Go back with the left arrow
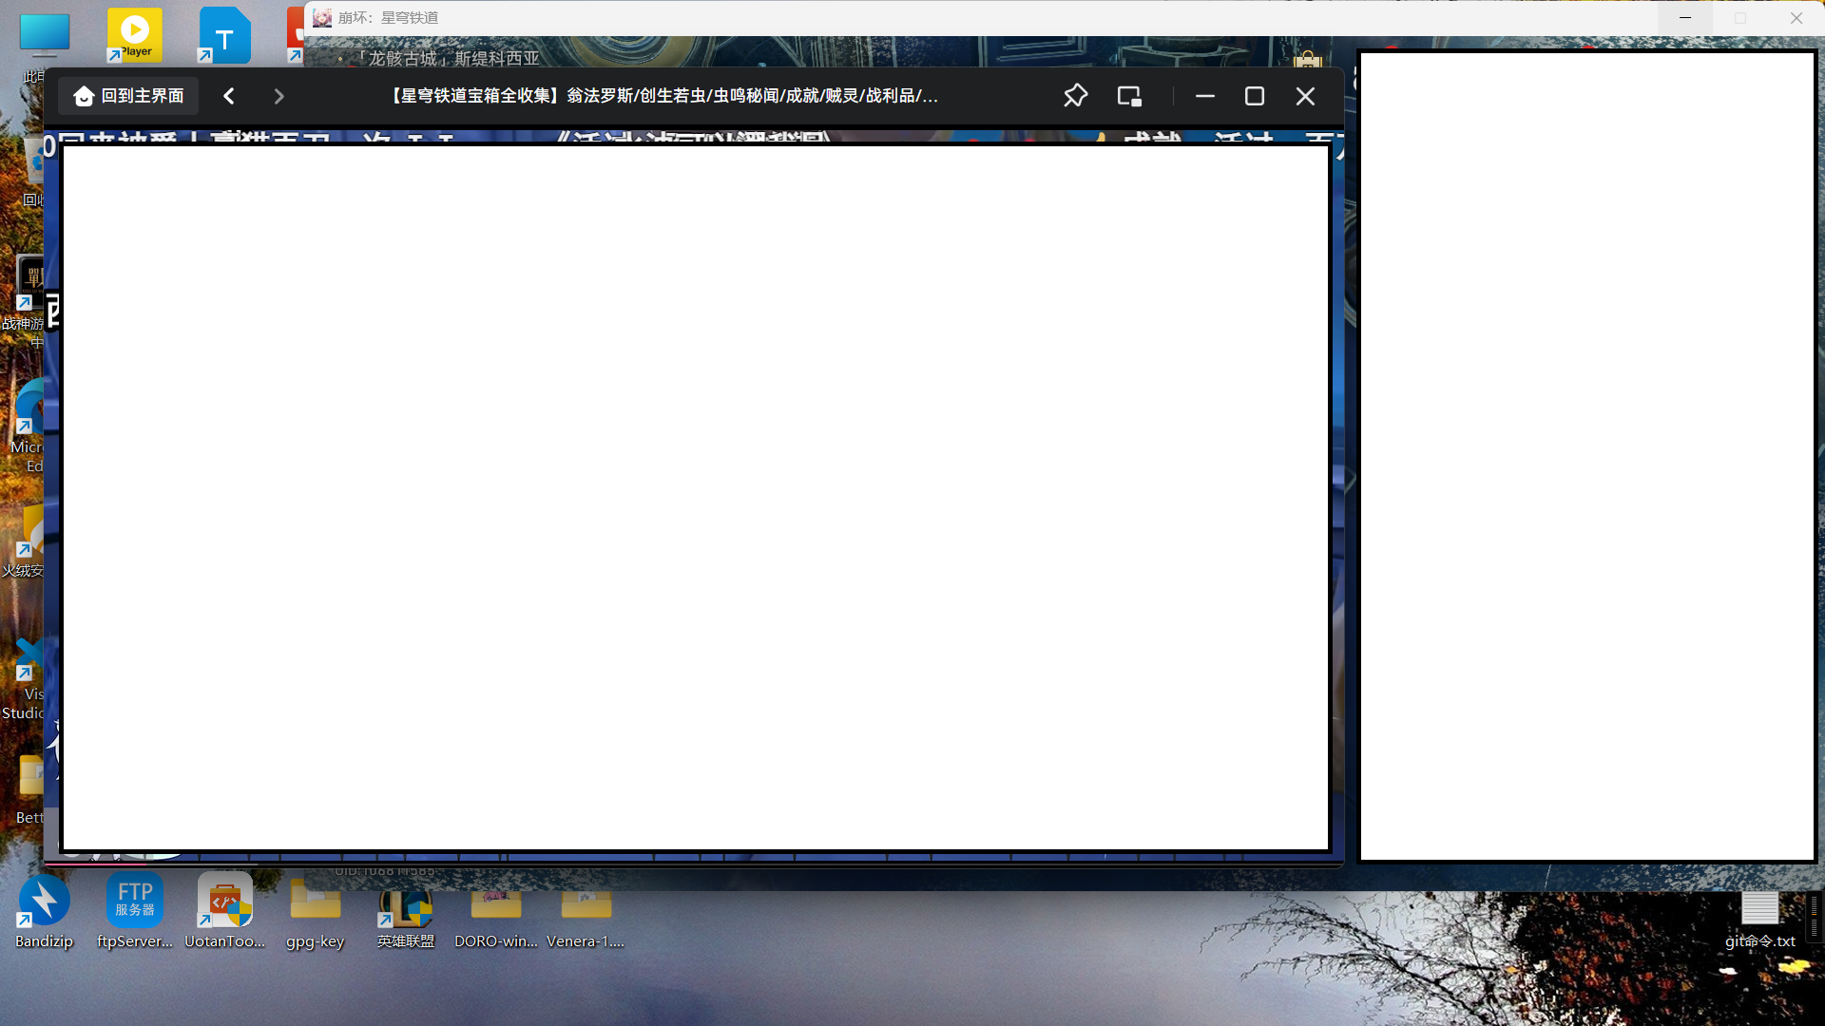 229,96
